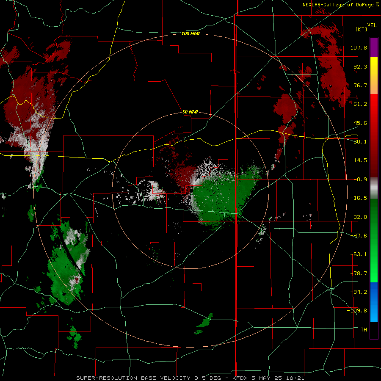381x381 pixels.
Task: Click the 30.1 velocity scale value
Action: (x=360, y=142)
